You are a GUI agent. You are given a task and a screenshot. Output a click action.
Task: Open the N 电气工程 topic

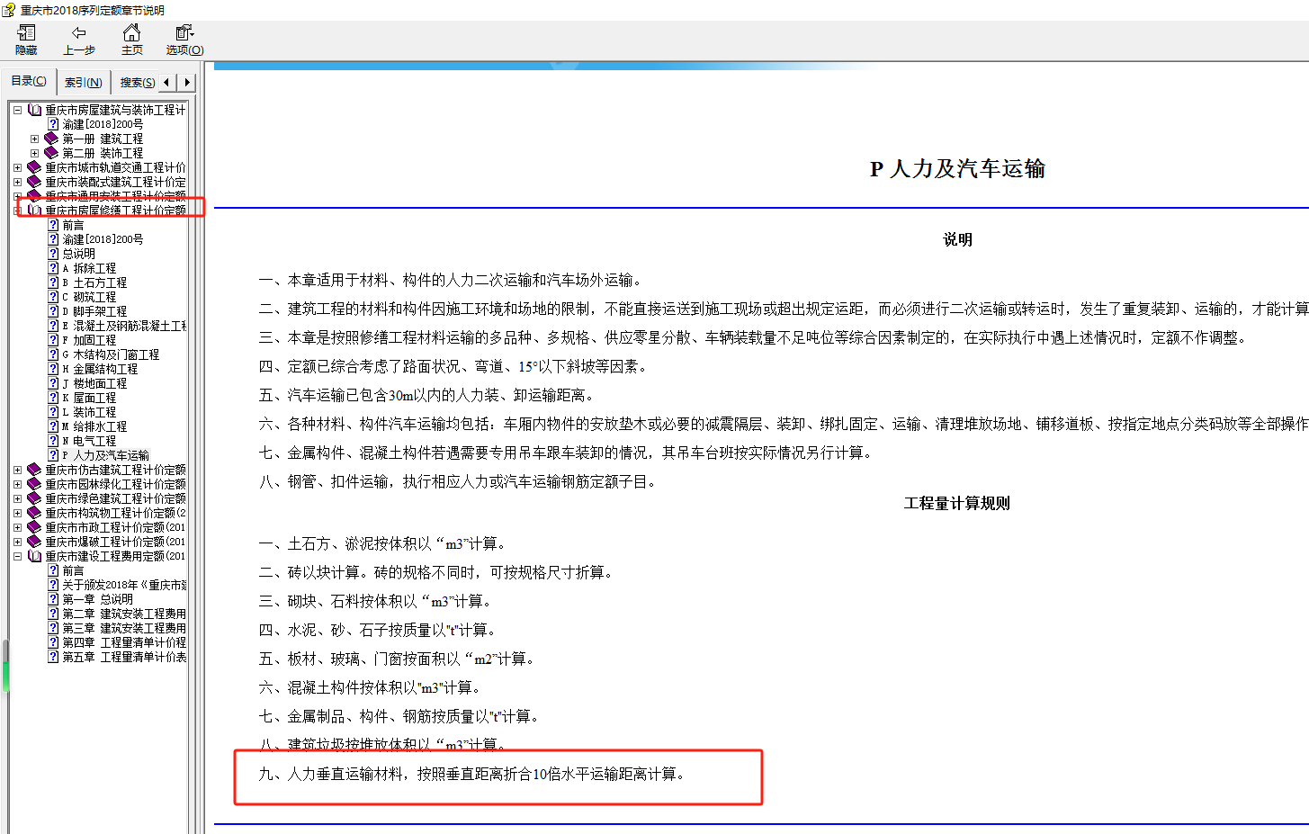click(89, 441)
